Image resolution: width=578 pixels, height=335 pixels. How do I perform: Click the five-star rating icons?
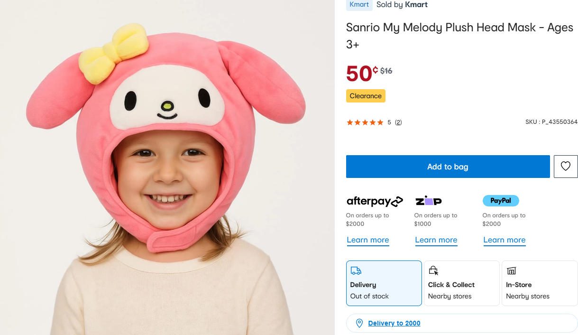click(365, 122)
